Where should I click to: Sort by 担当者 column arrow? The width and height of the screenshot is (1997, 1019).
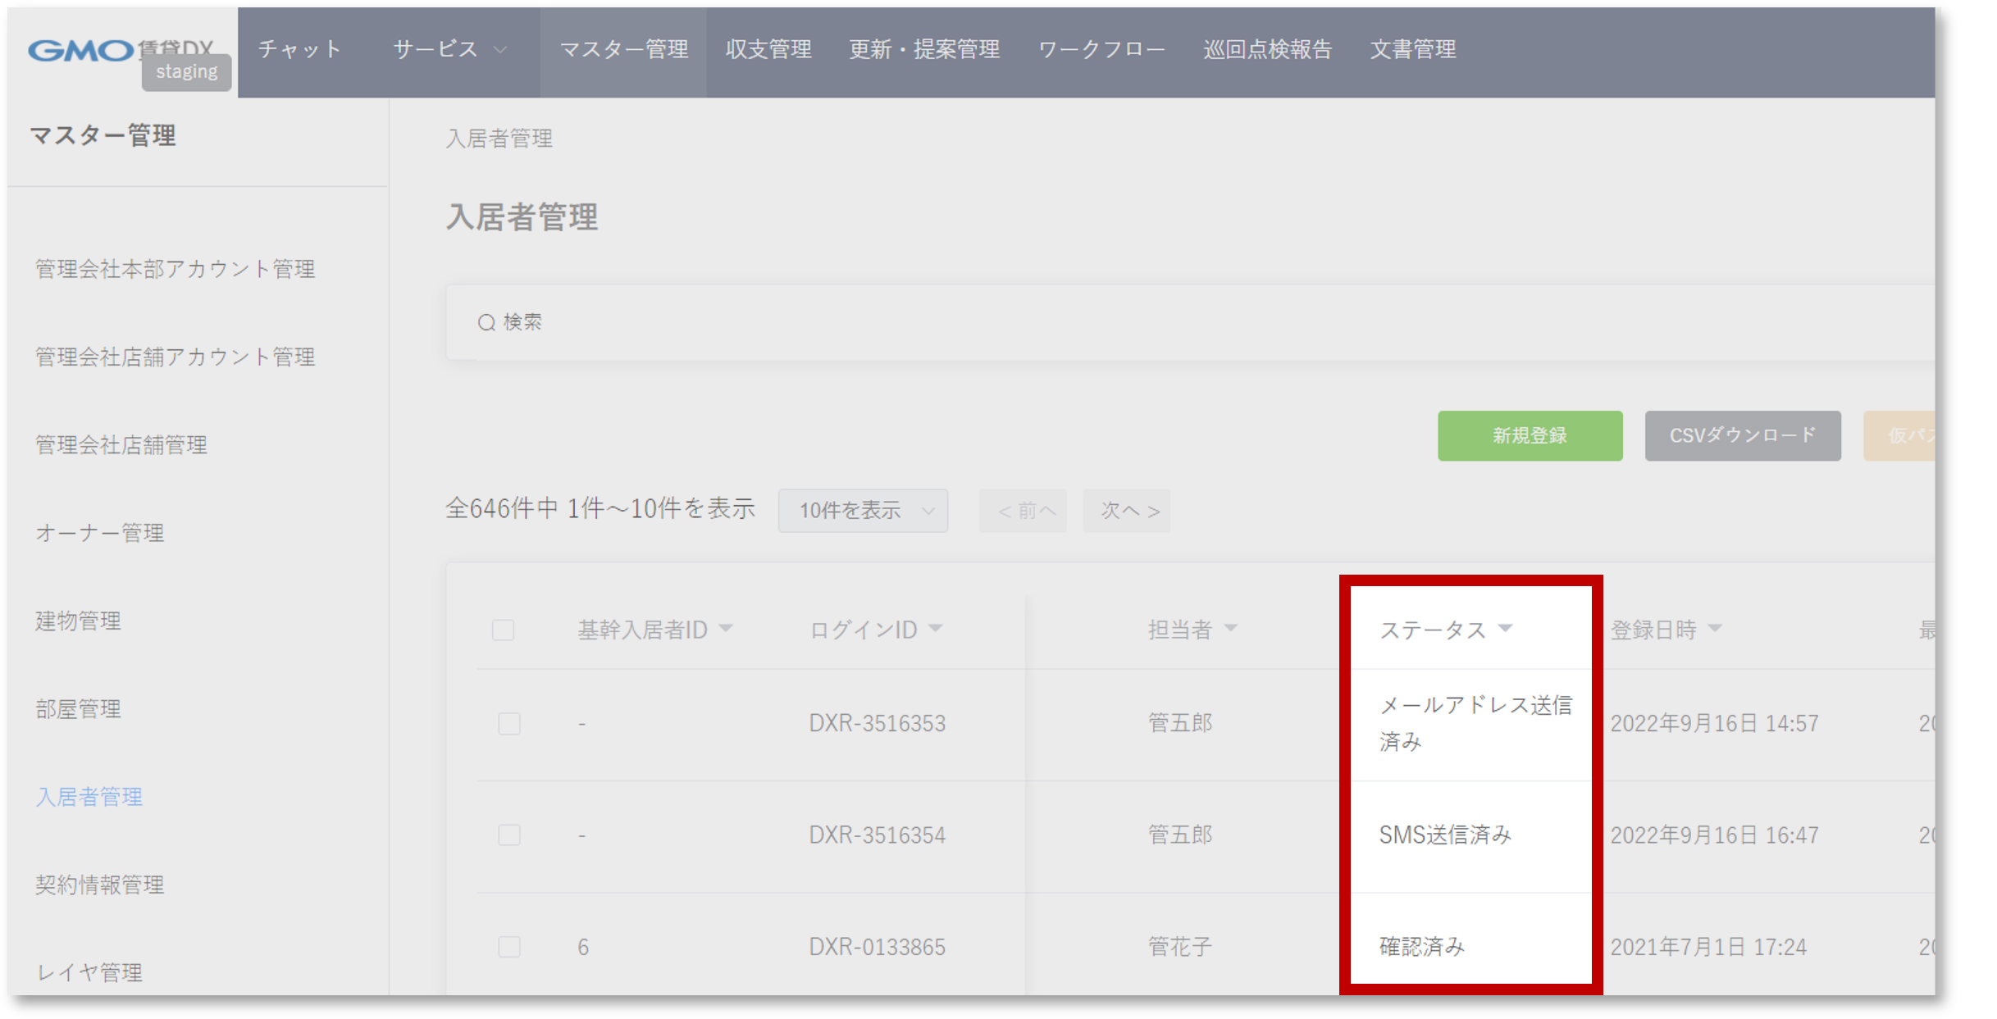pos(1230,629)
